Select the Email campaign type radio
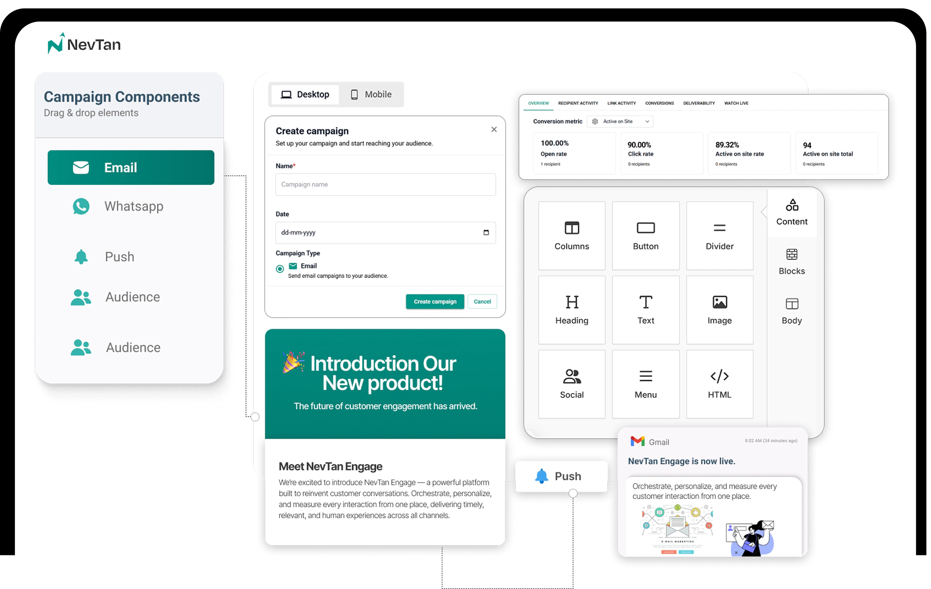The height and width of the screenshot is (589, 931). click(280, 269)
